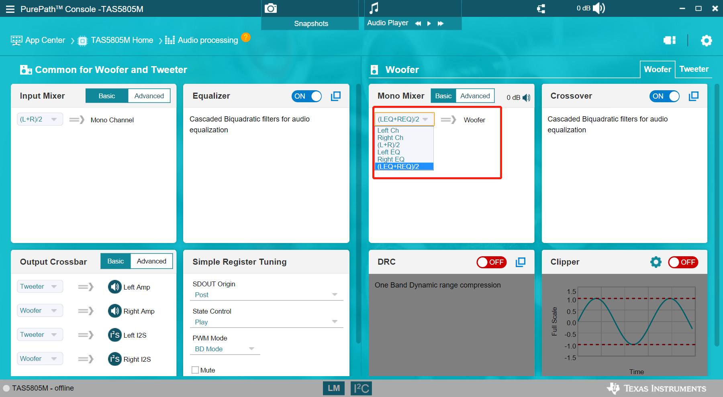
Task: Click the device connection icon in title bar
Action: (541, 8)
